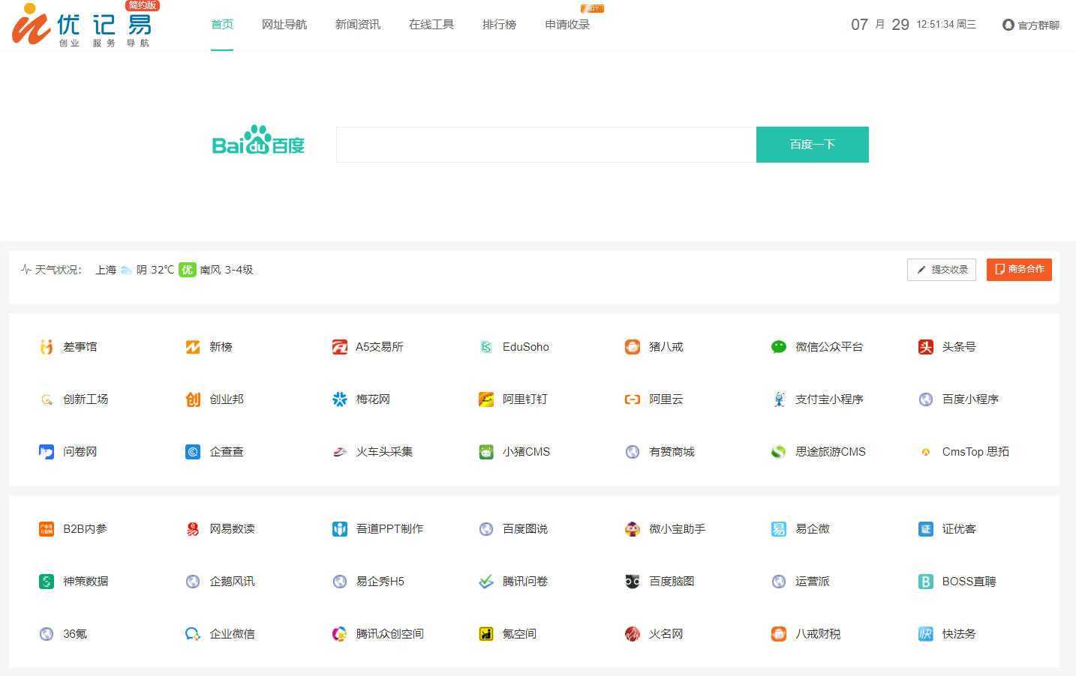This screenshot has height=676, width=1076.
Task: Click the 企查查 icon
Action: point(193,452)
